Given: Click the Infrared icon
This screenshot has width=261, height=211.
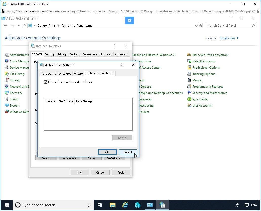Looking at the screenshot, I should [x=7, y=80].
